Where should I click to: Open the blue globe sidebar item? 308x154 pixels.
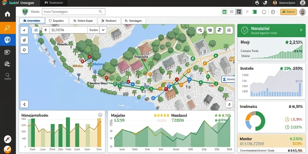pyautogui.click(x=8, y=40)
